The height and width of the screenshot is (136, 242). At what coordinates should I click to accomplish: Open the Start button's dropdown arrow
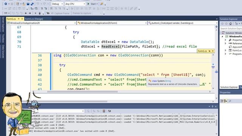(x=97, y=4)
